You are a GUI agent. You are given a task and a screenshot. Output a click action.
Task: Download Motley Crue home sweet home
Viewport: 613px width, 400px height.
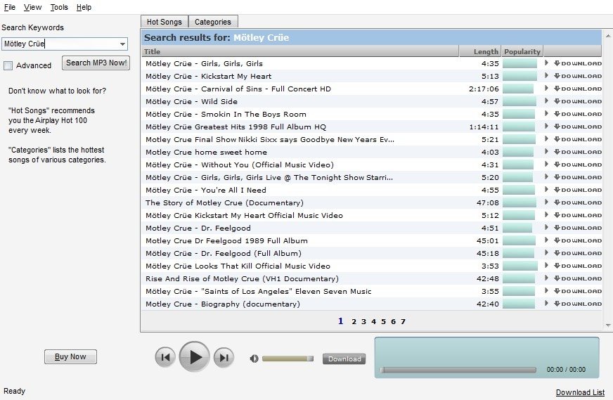tap(578, 152)
